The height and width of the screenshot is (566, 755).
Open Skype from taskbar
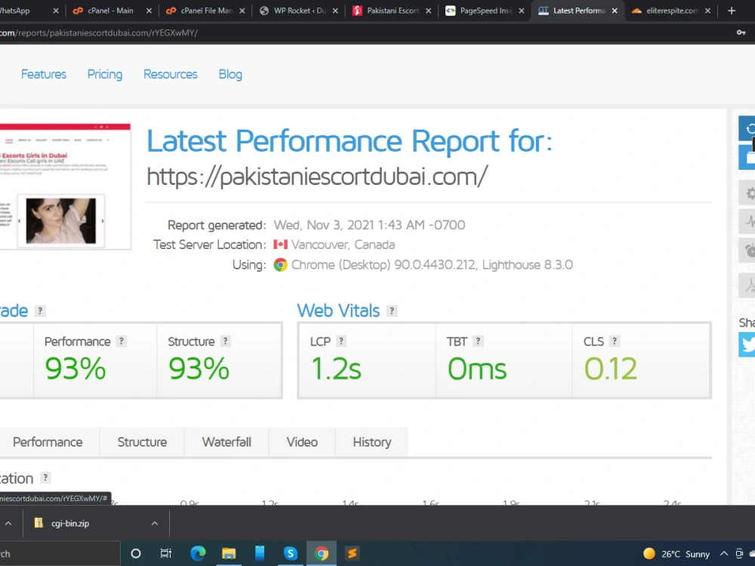click(291, 553)
